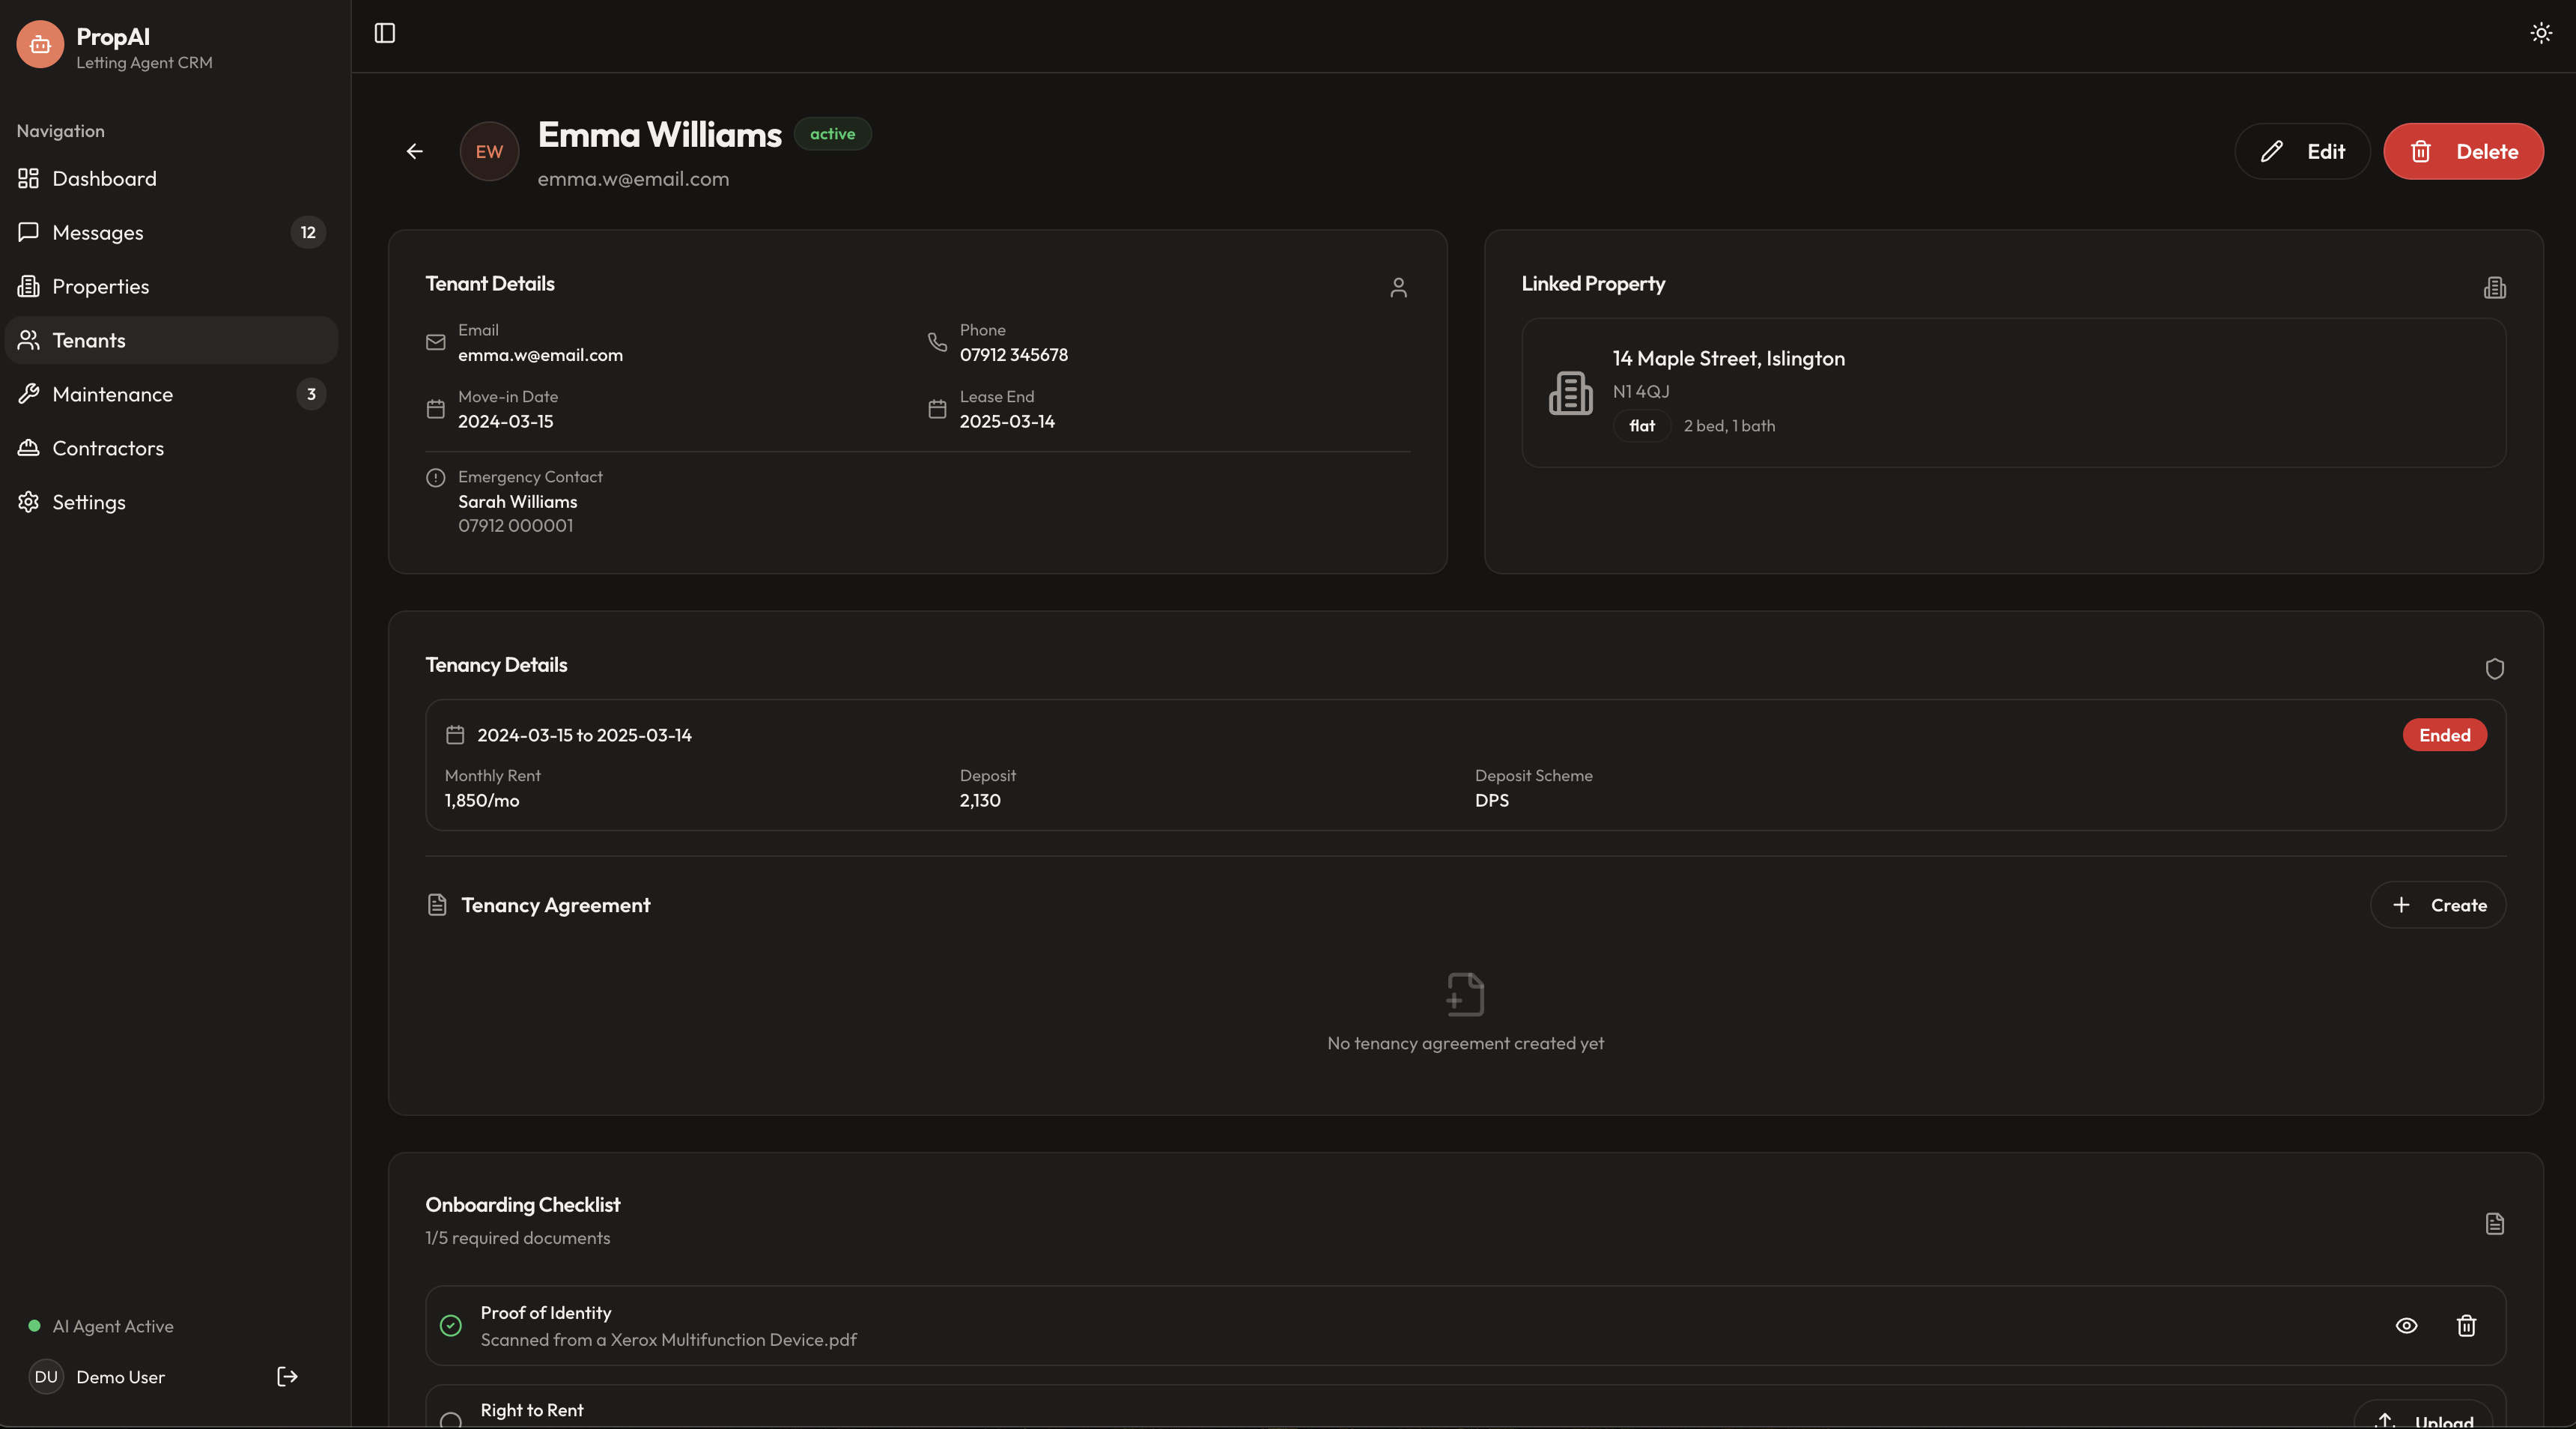Click the PropAI robot logo

click(40, 45)
